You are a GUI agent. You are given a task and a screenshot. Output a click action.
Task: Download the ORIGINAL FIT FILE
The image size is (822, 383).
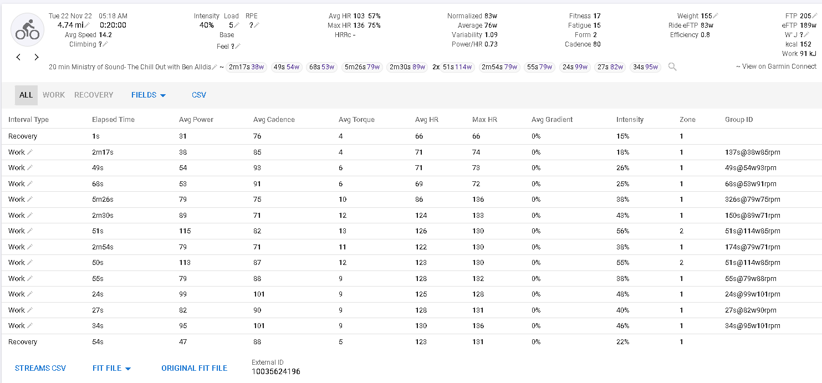(195, 368)
